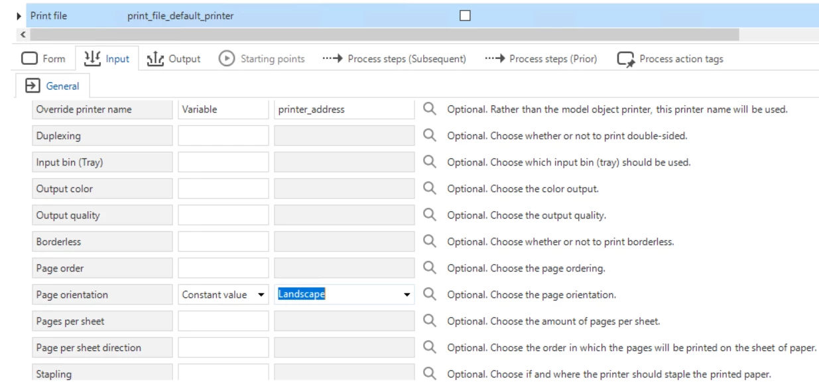
Task: Open the Process steps (Subsequent) tab
Action: (x=394, y=59)
